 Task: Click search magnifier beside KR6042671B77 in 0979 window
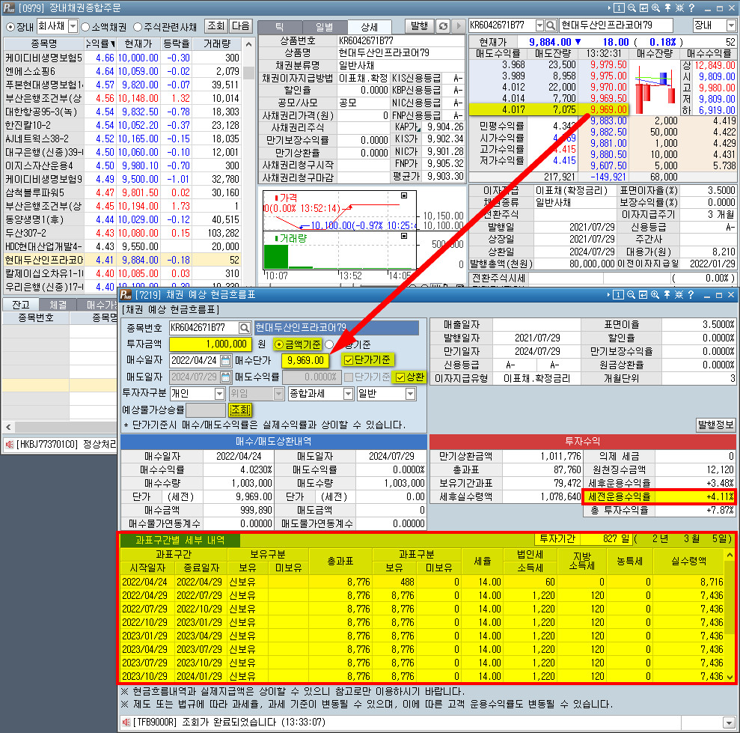click(551, 25)
